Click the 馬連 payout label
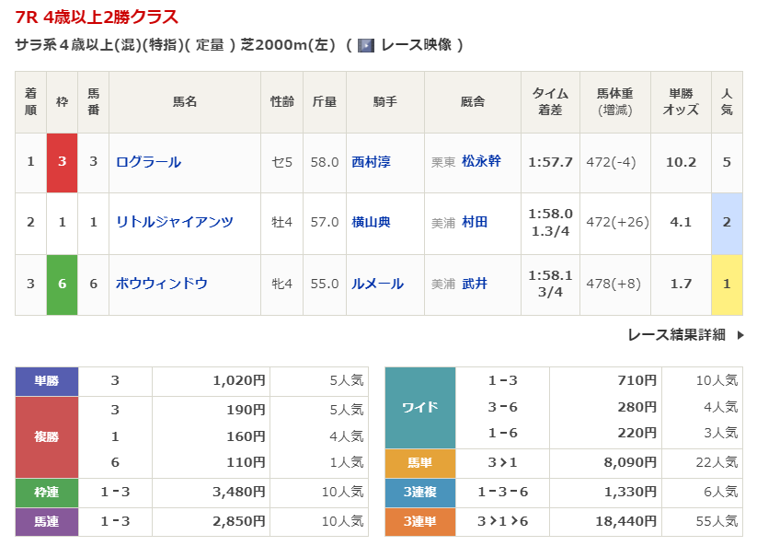 coord(47,522)
